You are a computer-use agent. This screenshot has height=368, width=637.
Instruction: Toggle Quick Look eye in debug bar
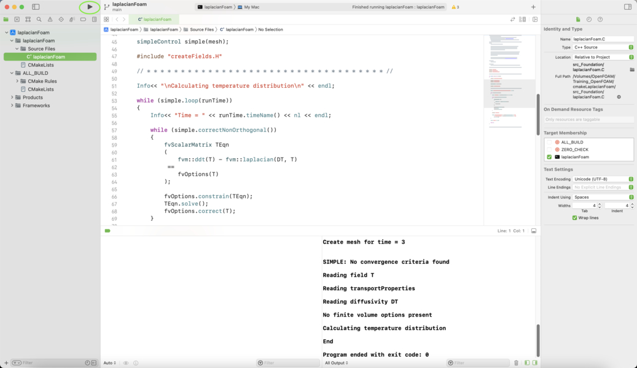[x=126, y=363]
